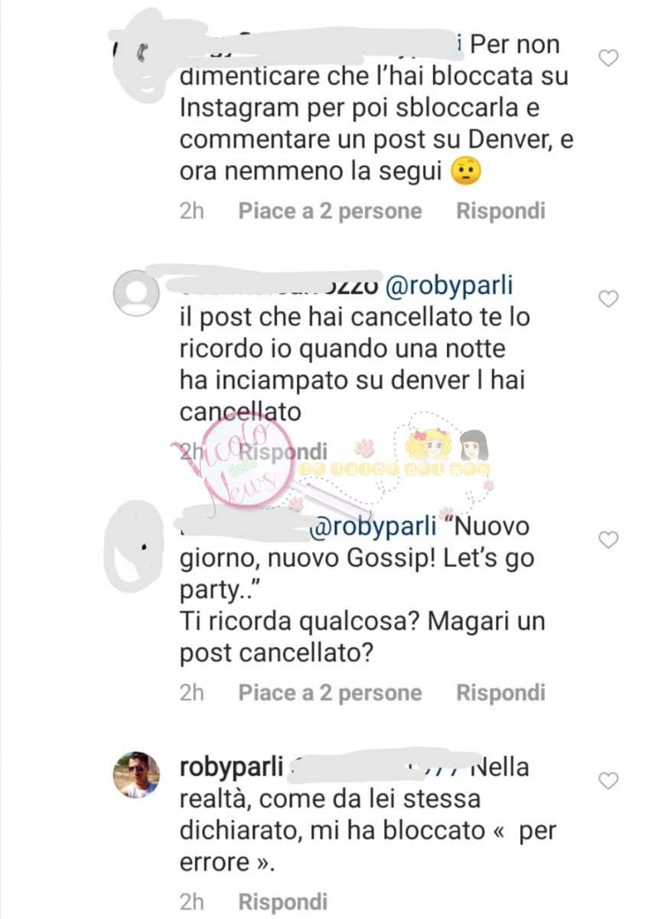Image resolution: width=655 pixels, height=919 pixels.
Task: Open @robyparli mention in third comment
Action: tap(372, 527)
